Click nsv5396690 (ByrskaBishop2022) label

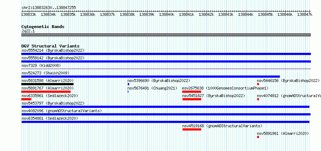(x=159, y=81)
